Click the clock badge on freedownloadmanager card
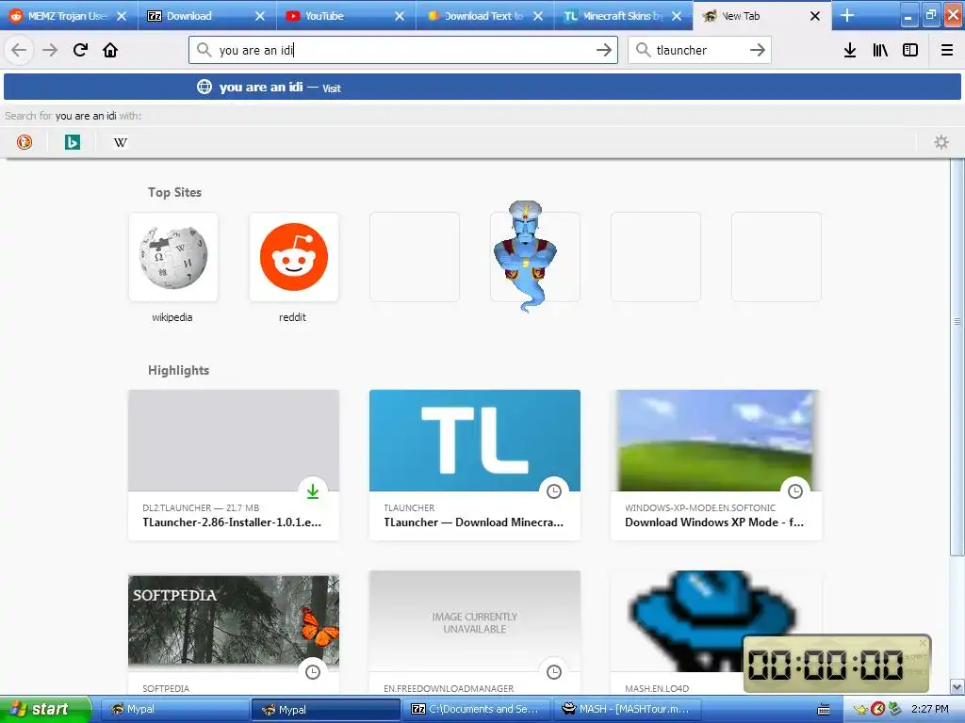 [554, 672]
